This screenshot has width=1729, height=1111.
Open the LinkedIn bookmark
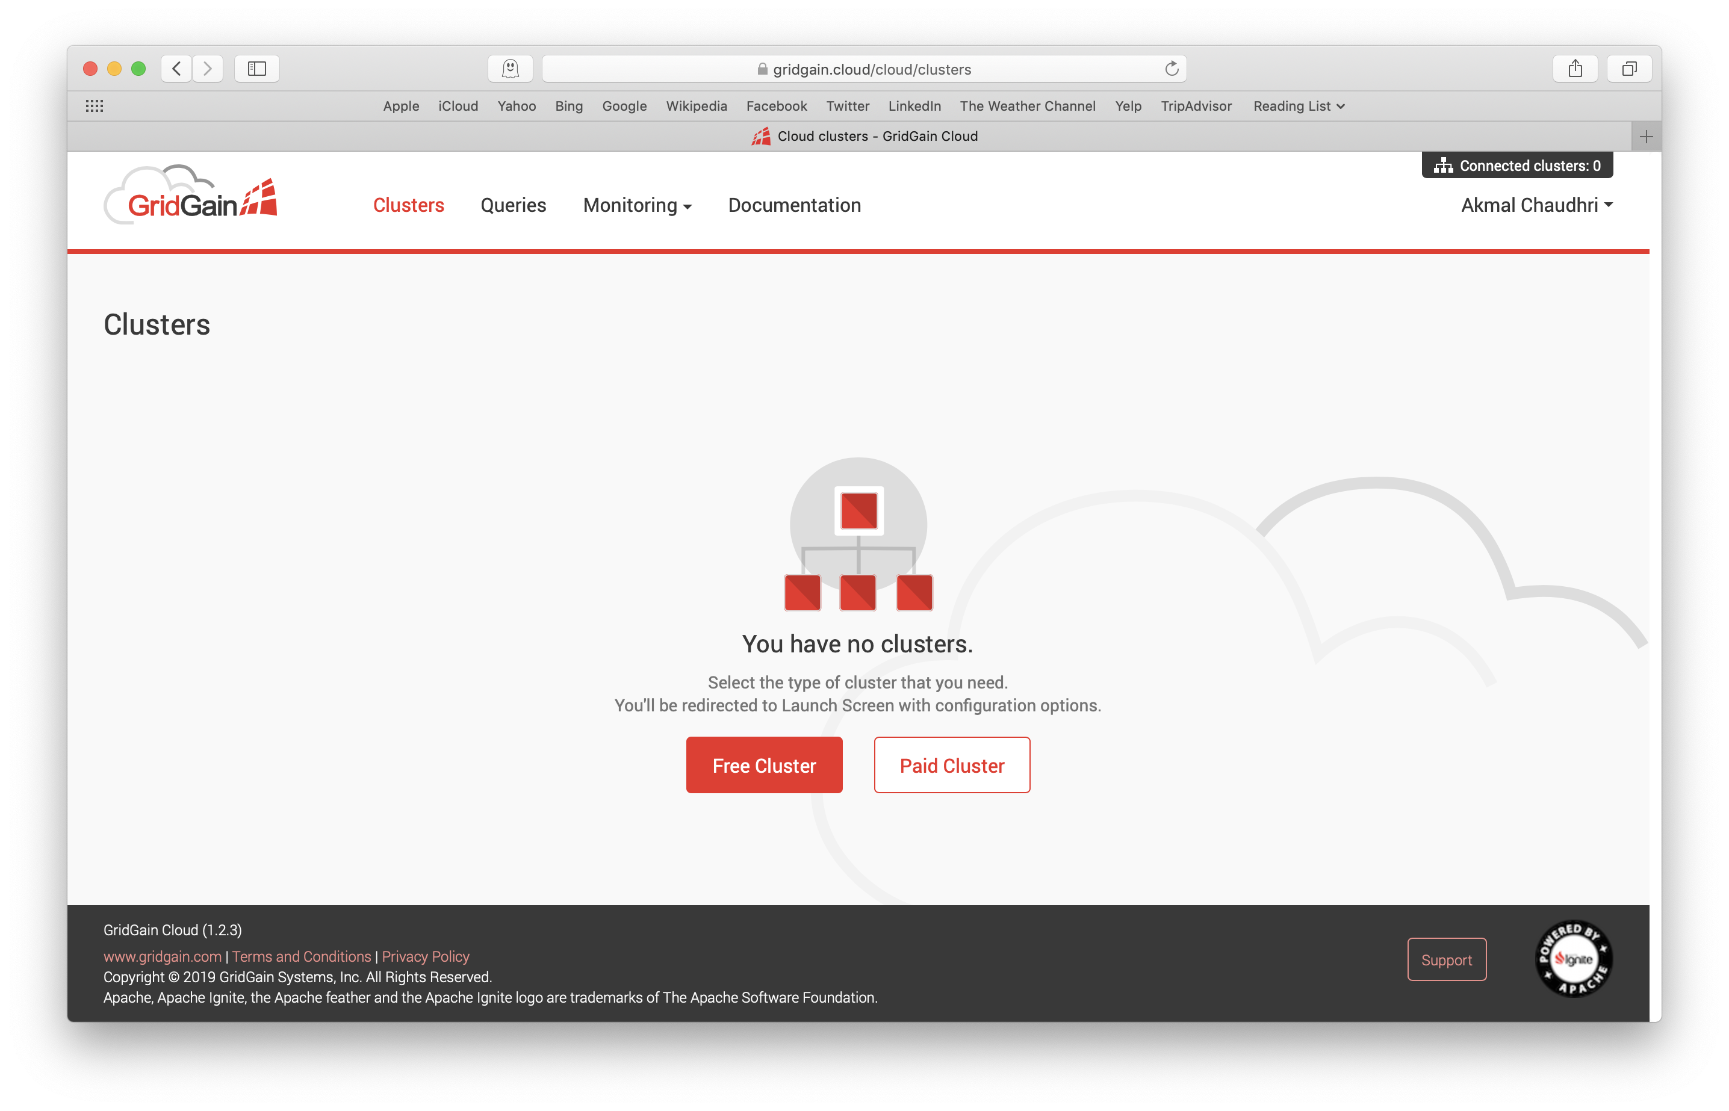914,106
